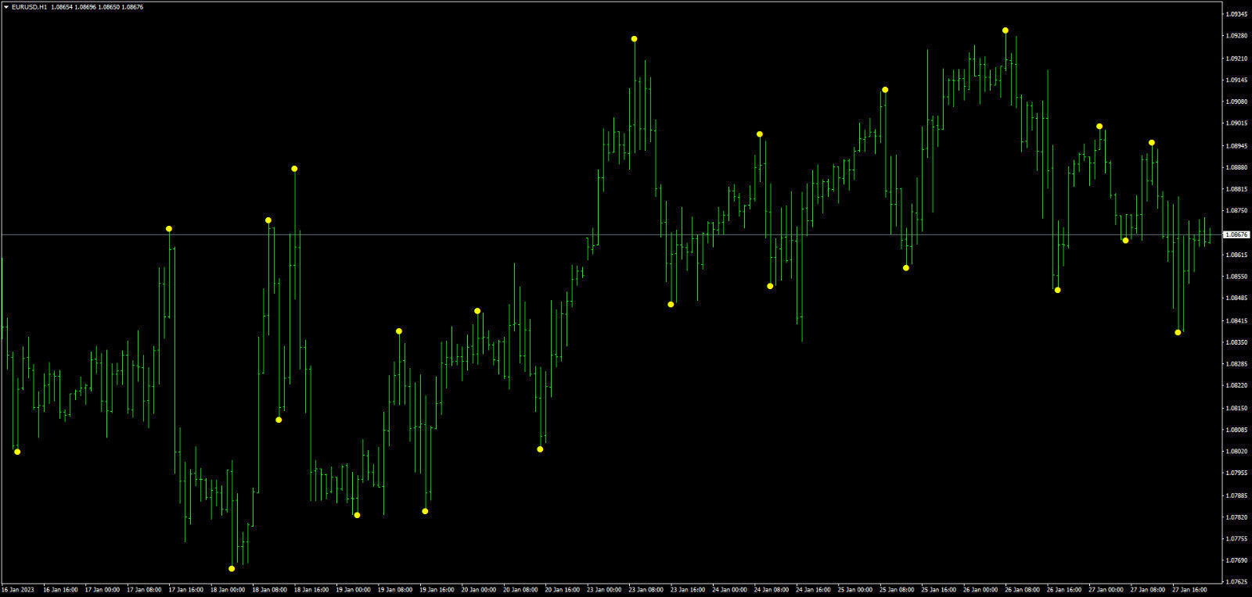The image size is (1252, 597).
Task: Click the 16 Jan 2023 time axis label
Action: coord(19,590)
